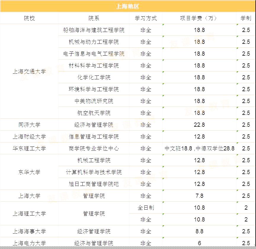256x249 pixels.
Task: Select the 7.8 tuition cell for 上海大学
Action: click(x=199, y=196)
